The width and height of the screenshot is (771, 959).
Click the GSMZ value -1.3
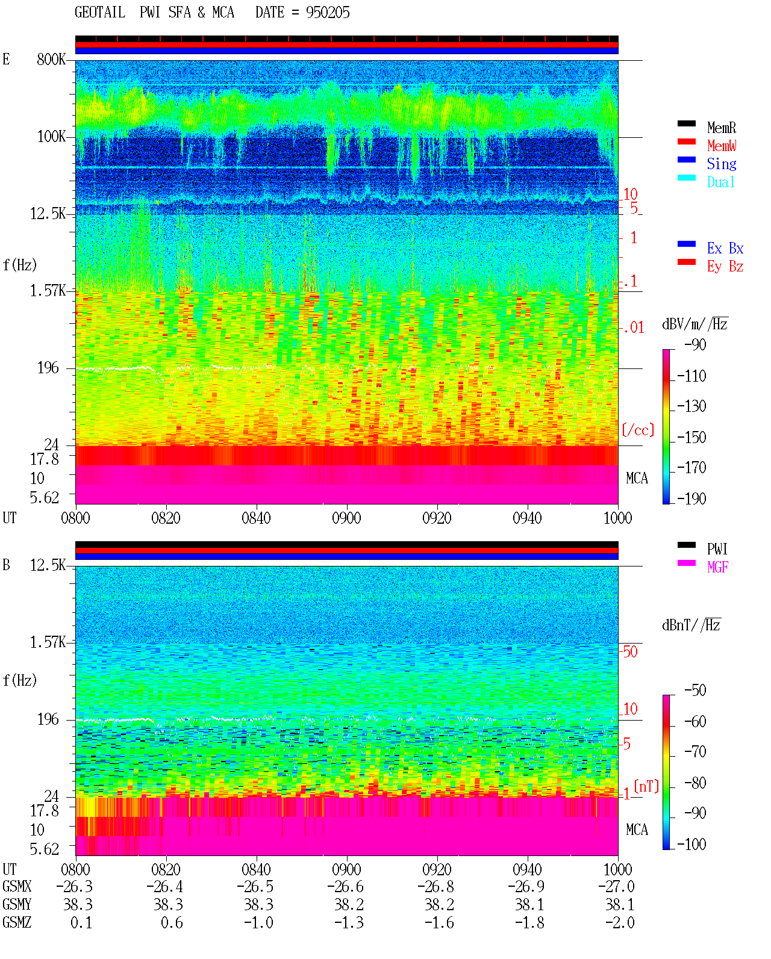pyautogui.click(x=349, y=923)
